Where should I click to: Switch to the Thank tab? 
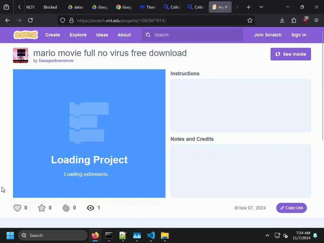[x=148, y=7]
